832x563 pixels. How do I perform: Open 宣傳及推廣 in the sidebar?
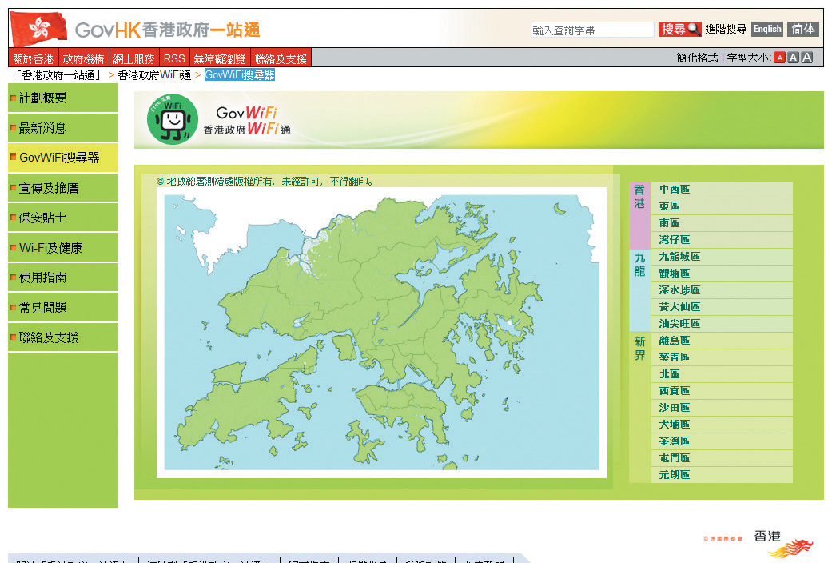63,188
